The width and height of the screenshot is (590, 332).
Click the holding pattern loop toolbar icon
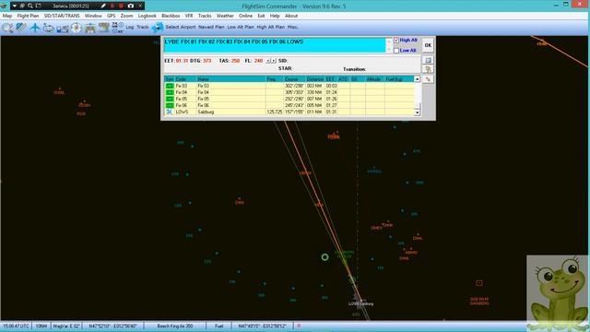48,28
